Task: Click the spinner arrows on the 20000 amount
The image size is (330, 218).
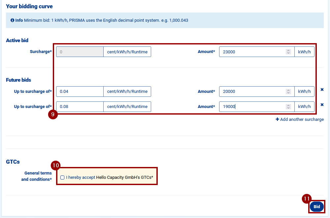Action: point(288,92)
